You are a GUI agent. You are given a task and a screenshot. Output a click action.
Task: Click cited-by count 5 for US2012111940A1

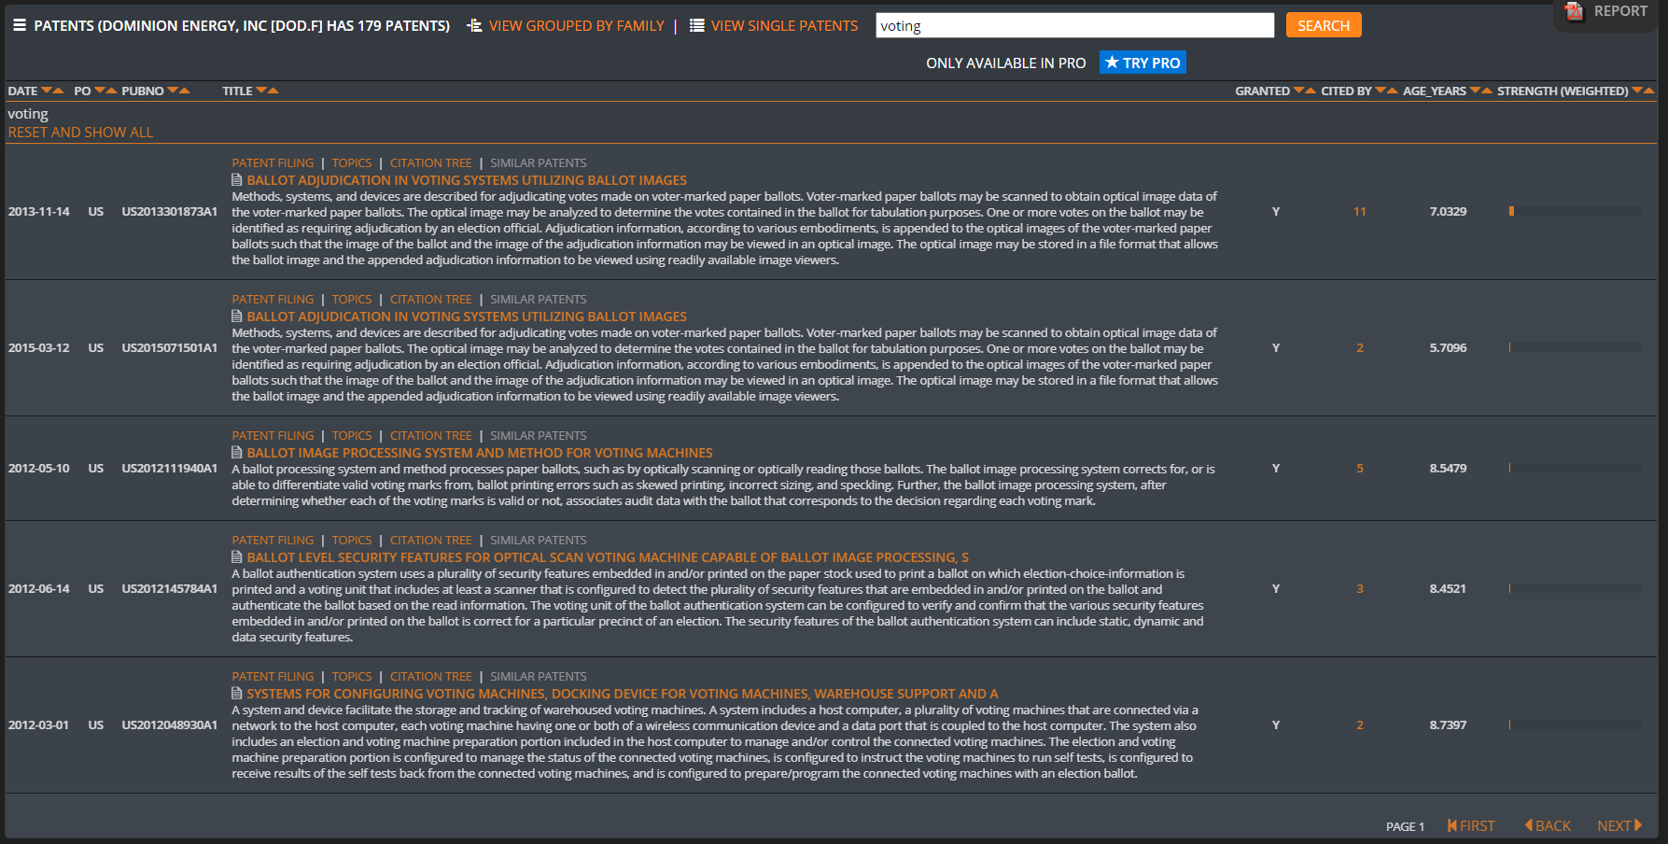coord(1359,468)
